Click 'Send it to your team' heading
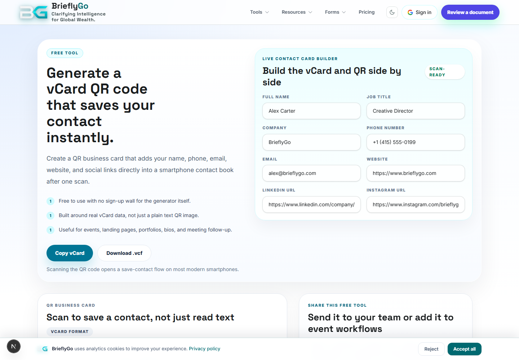This screenshot has width=519, height=360. (381, 323)
